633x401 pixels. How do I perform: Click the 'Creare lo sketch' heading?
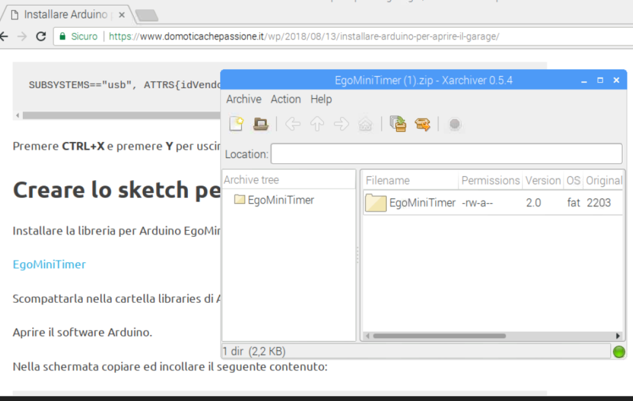[x=117, y=189]
